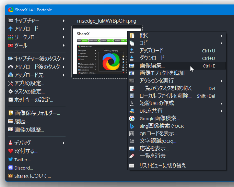
Task: Select Google画像検索... menu entry
Action: (177, 119)
